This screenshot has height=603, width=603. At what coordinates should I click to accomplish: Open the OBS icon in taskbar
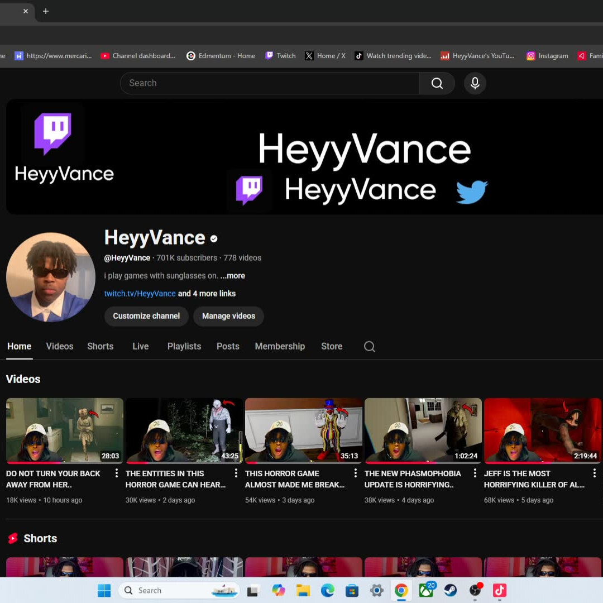pos(475,590)
